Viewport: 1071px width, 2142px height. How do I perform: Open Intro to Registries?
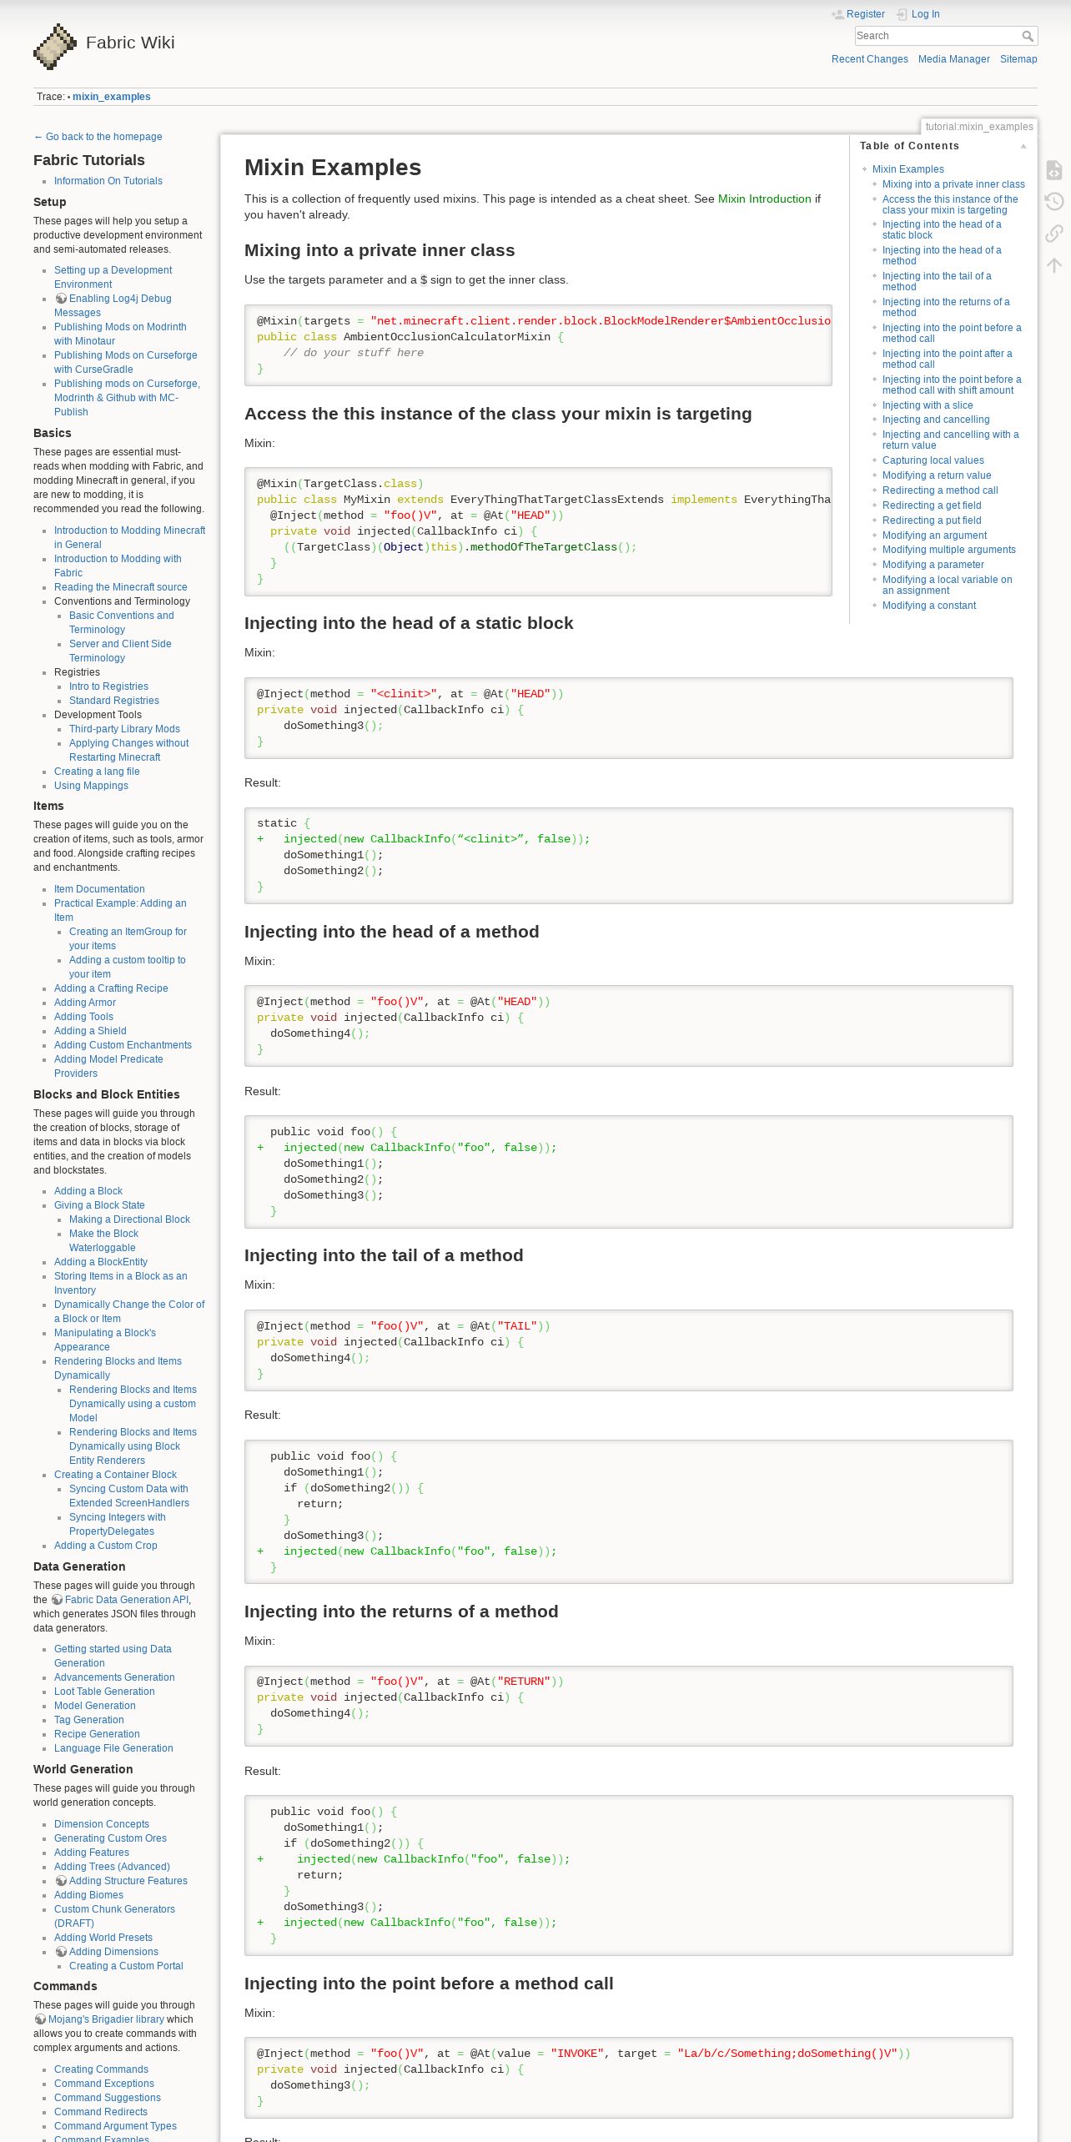click(x=108, y=686)
